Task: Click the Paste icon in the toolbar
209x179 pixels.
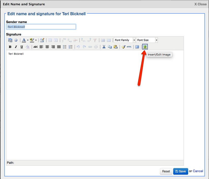Action: pyautogui.click(x=116, y=47)
